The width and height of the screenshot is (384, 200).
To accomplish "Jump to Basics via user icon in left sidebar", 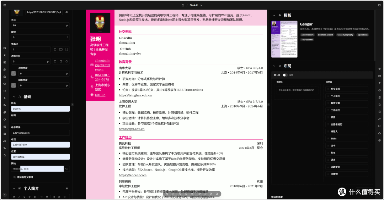I will click(x=5, y=55).
